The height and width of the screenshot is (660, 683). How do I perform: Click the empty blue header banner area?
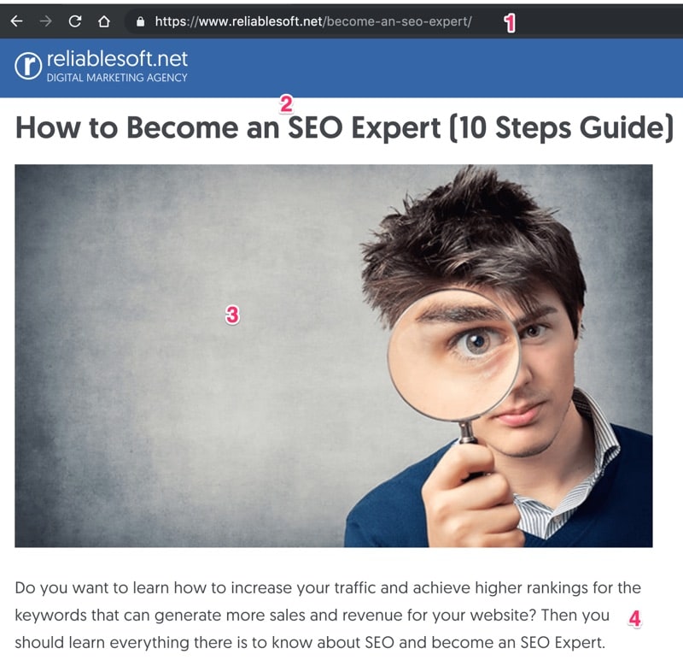click(435, 68)
